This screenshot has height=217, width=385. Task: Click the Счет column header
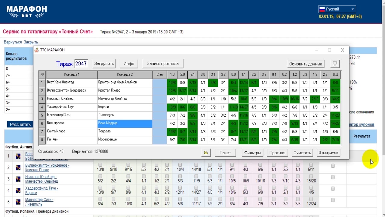click(160, 75)
